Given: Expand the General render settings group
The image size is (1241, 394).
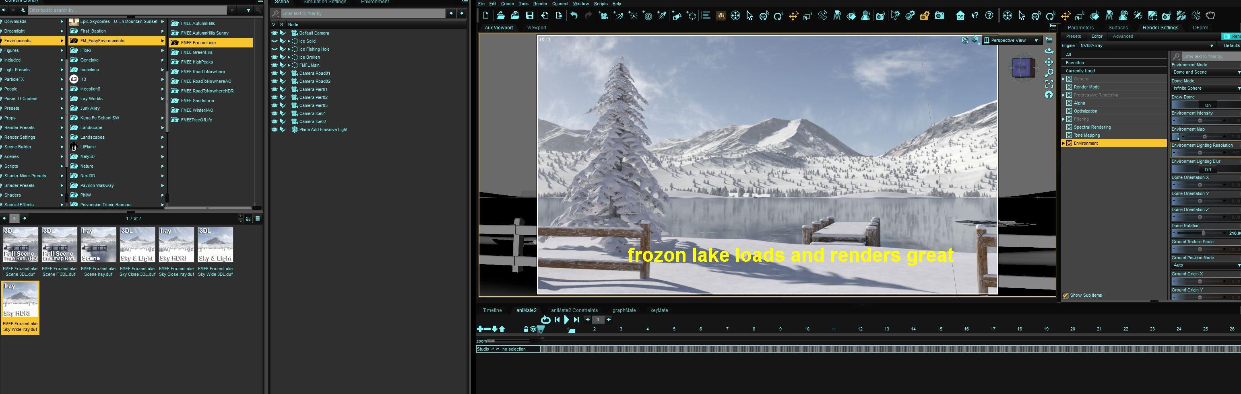Looking at the screenshot, I should pyautogui.click(x=1064, y=79).
